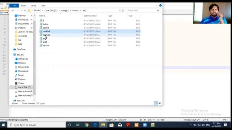Open pinned Documents in Quick access

(x=23, y=23)
